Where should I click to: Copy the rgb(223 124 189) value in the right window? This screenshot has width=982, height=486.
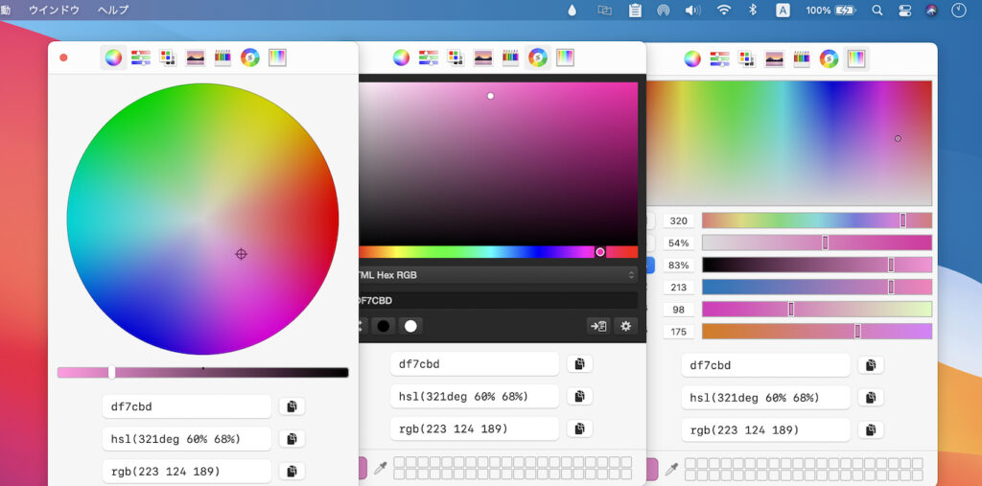coord(870,429)
